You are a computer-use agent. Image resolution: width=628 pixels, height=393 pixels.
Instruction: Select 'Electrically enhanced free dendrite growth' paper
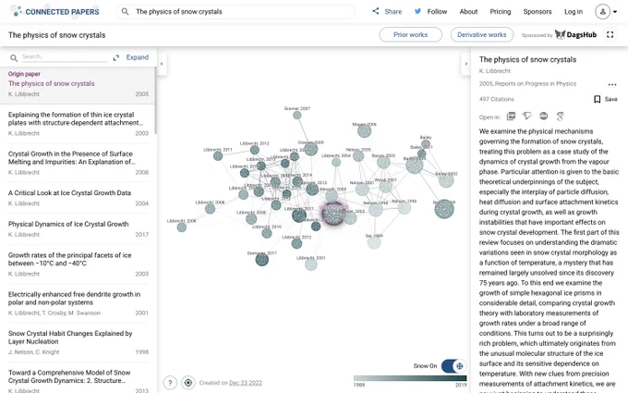click(78, 303)
